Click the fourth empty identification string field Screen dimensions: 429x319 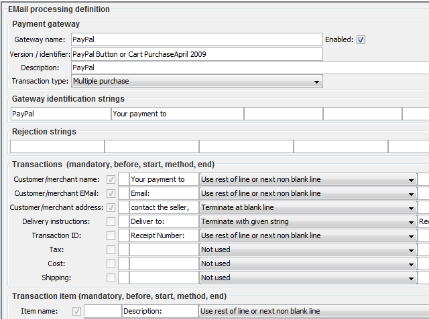click(x=363, y=114)
